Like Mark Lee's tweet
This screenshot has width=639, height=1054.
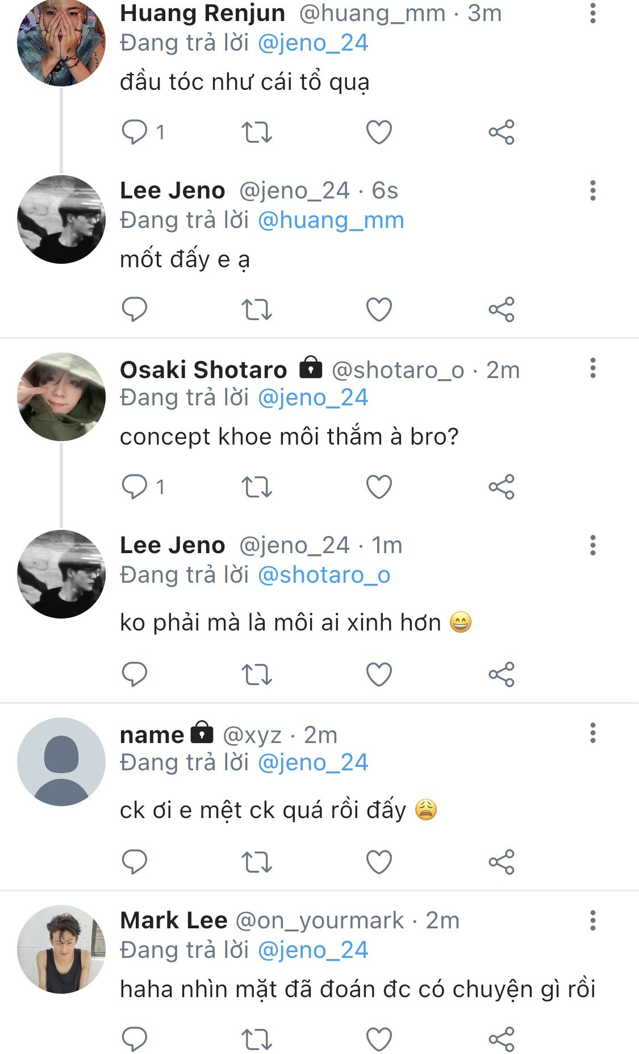click(379, 1039)
